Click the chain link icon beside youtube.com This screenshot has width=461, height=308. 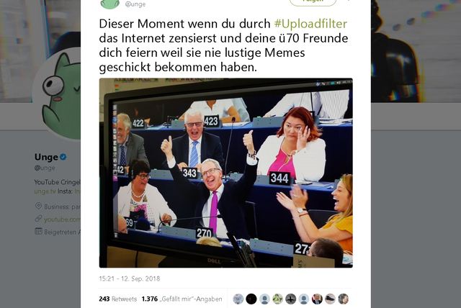38,219
